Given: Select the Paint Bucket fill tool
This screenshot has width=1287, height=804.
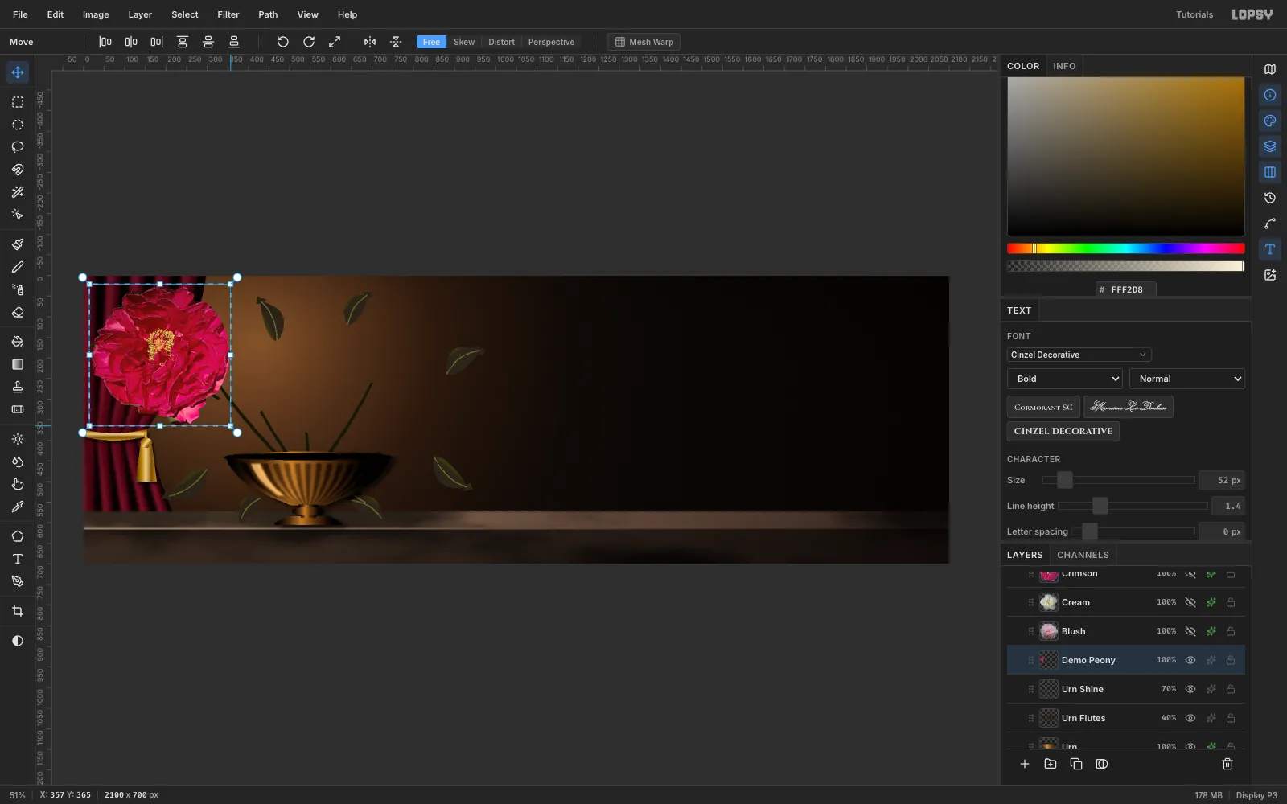Looking at the screenshot, I should click(x=18, y=342).
